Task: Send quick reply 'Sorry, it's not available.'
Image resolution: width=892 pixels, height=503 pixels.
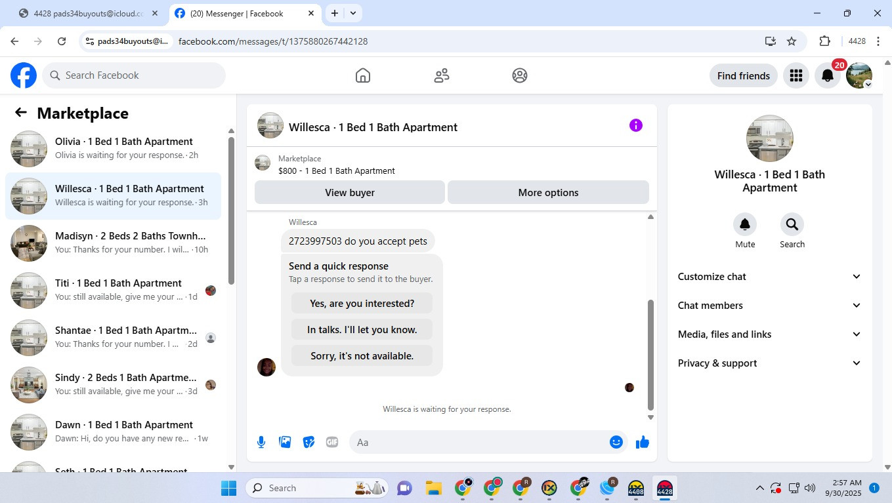Action: [x=362, y=356]
